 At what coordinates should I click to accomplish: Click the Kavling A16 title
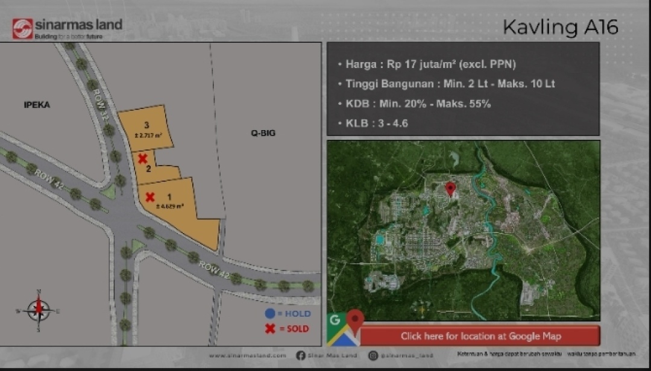pos(560,27)
